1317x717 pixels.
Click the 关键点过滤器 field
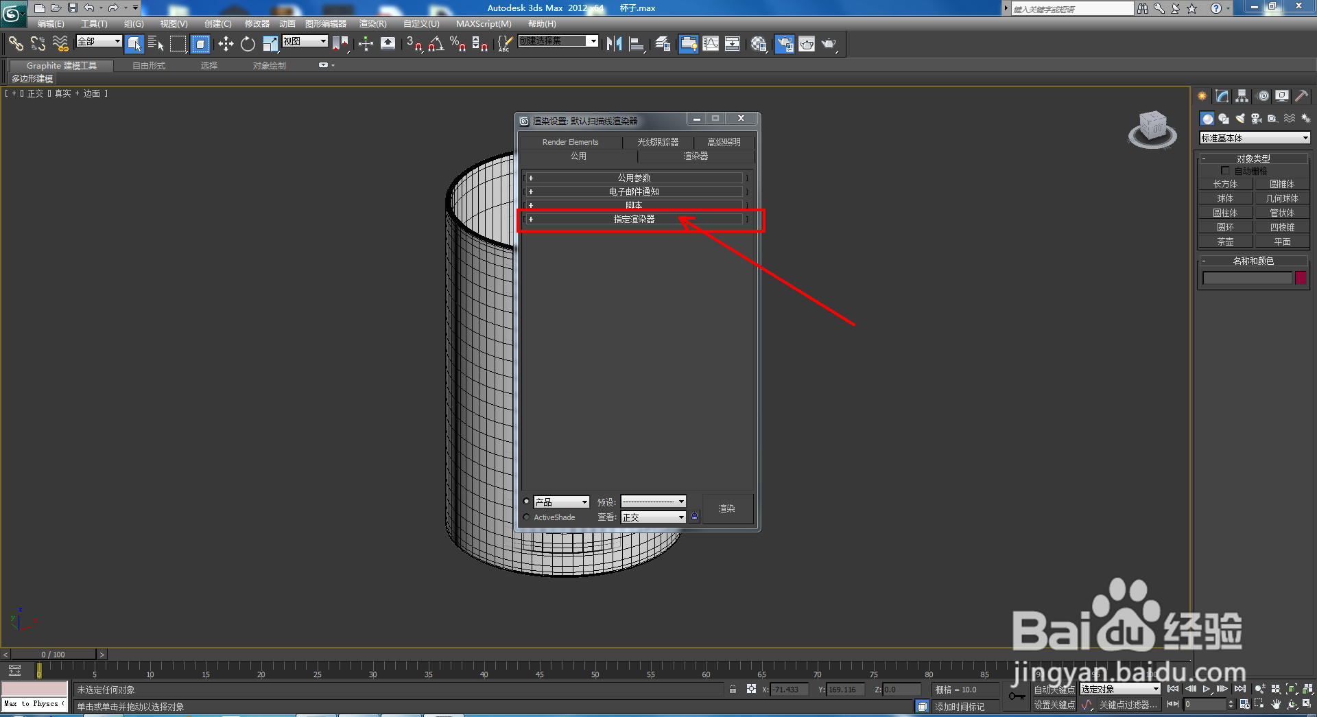[x=1129, y=705]
